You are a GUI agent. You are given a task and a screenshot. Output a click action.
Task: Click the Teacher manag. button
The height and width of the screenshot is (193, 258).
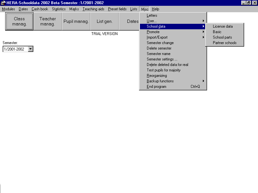47,21
